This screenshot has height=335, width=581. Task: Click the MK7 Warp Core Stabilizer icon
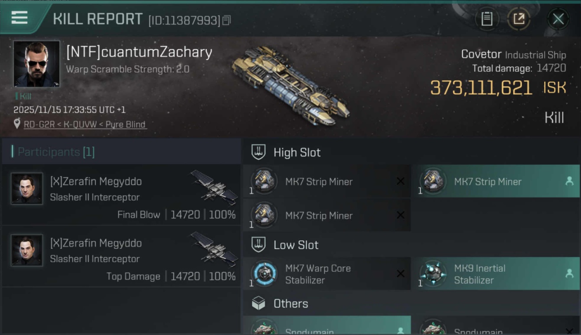click(x=264, y=273)
